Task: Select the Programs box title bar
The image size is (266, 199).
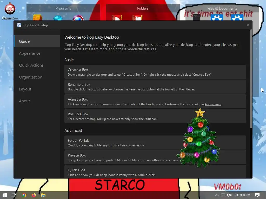Action: pos(63,8)
